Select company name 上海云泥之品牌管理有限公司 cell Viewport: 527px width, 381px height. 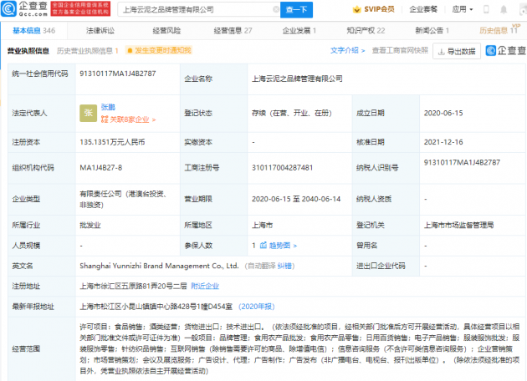(297, 79)
